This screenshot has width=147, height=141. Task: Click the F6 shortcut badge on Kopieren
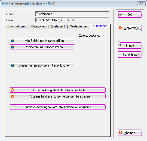[139, 28]
